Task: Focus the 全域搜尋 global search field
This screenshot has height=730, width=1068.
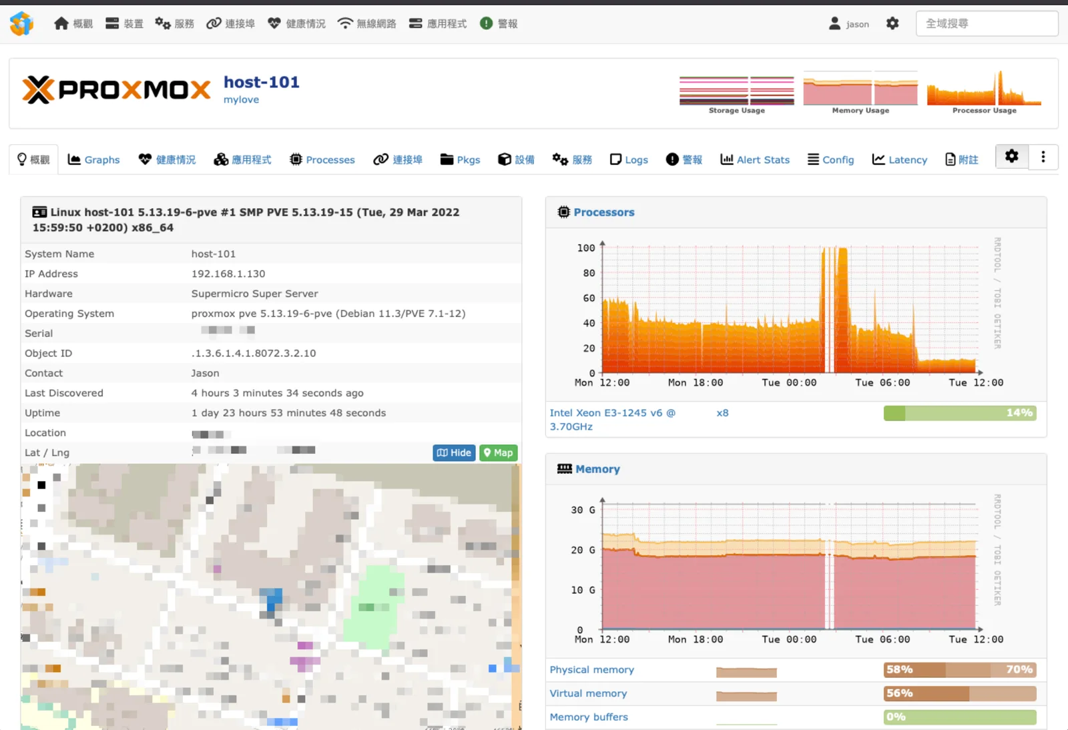Action: 987,23
